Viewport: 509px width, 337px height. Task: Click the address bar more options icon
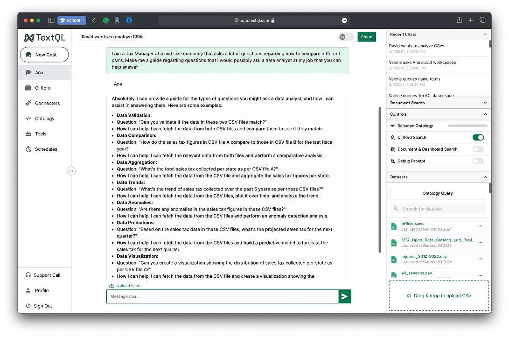(344, 21)
